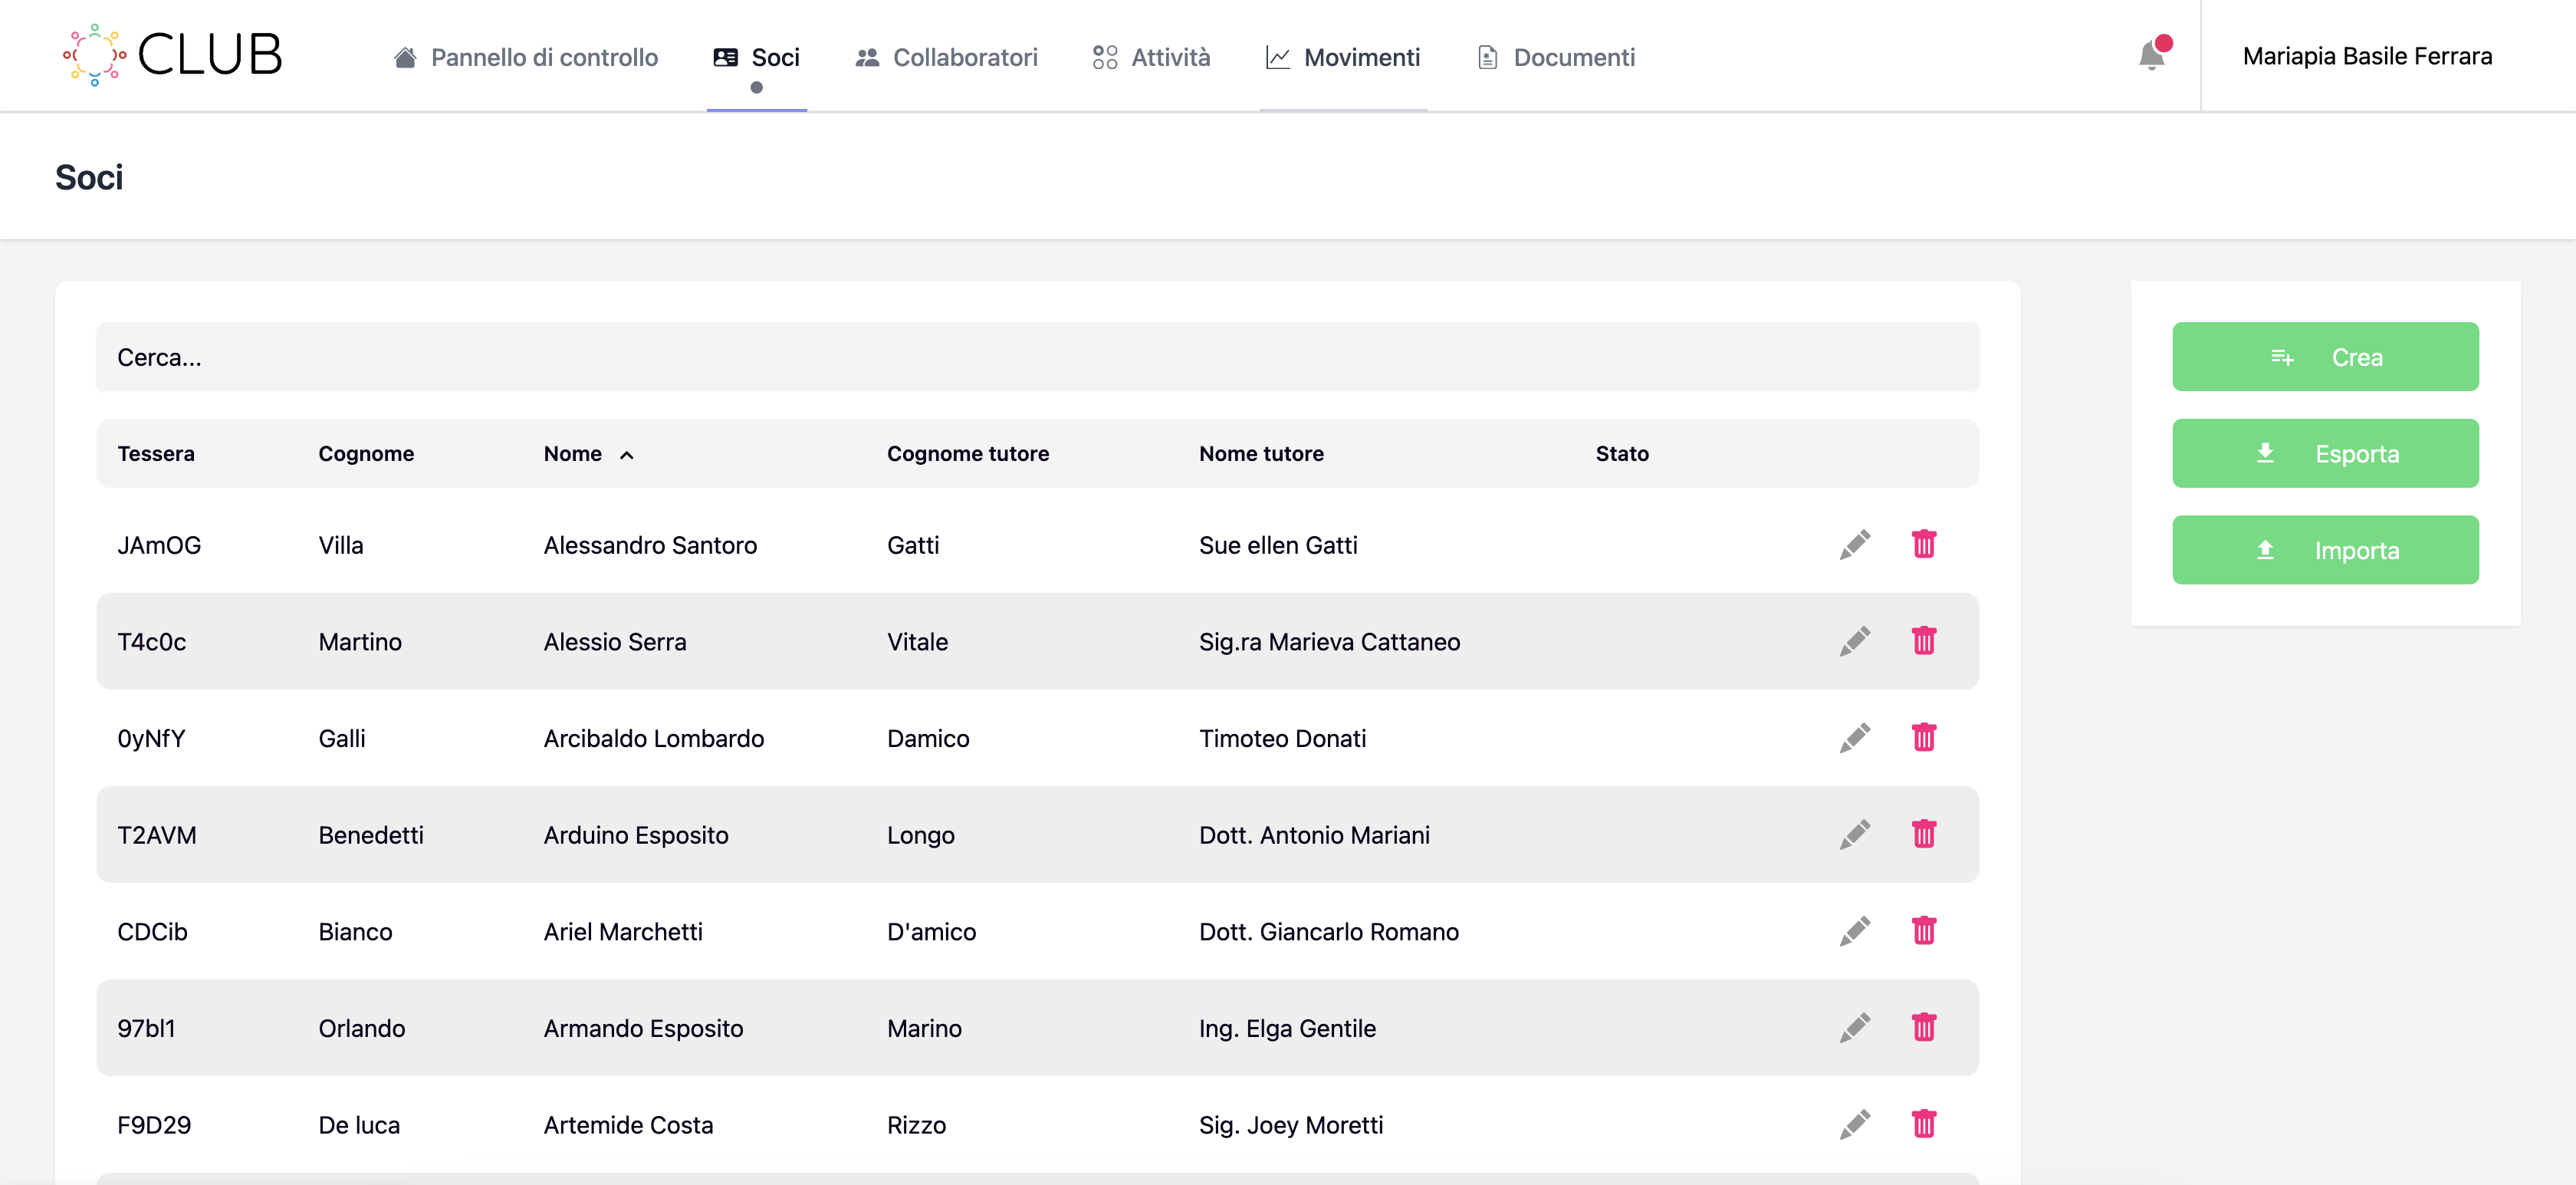Click the Crea button
The image size is (2576, 1185).
click(x=2325, y=357)
